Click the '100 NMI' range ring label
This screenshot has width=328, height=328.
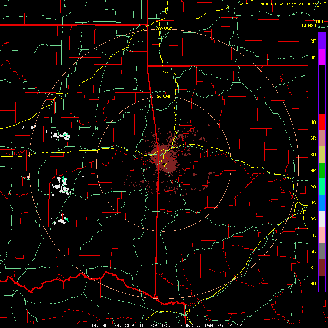tap(164, 29)
